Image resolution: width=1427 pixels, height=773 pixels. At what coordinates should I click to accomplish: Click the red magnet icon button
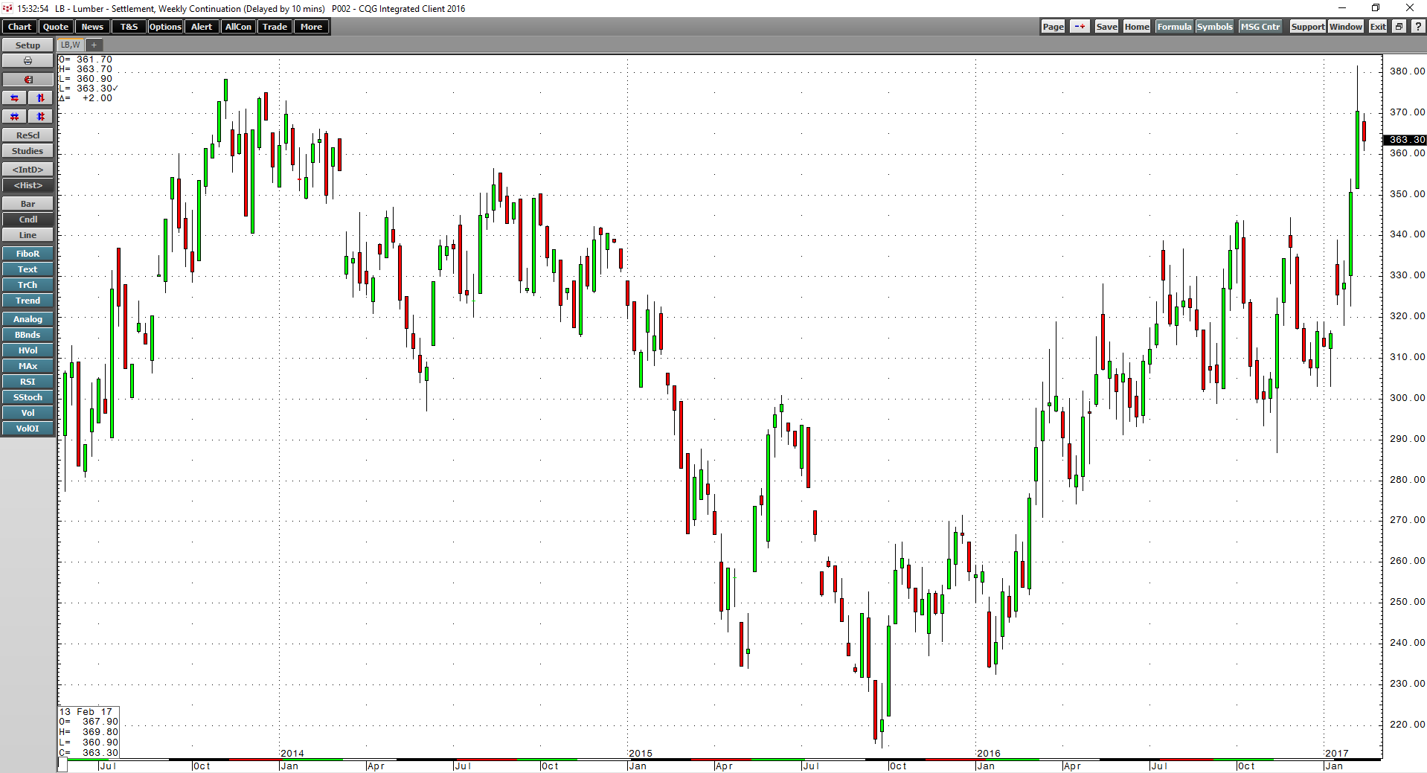28,80
